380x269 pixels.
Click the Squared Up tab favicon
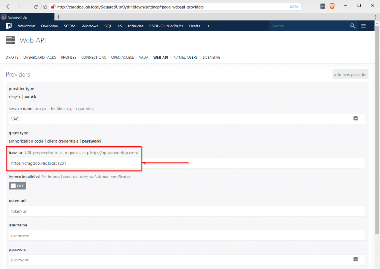[4, 17]
